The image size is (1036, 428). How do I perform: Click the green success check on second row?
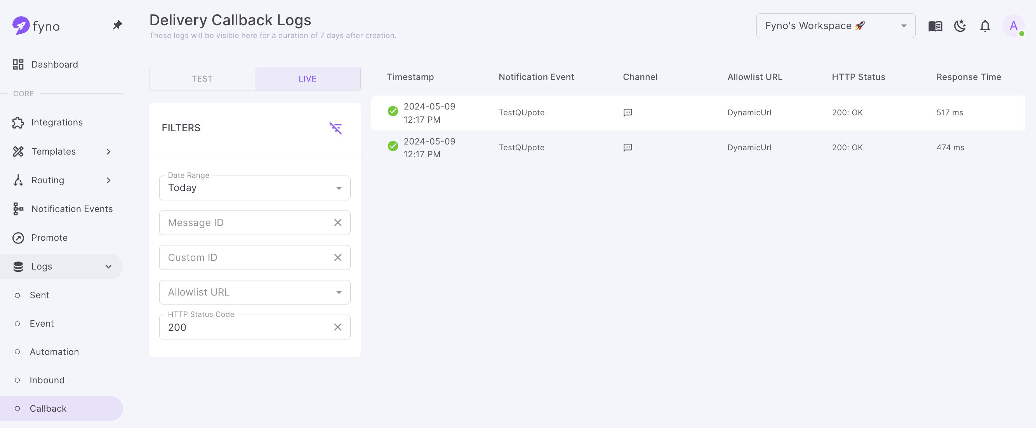click(393, 146)
